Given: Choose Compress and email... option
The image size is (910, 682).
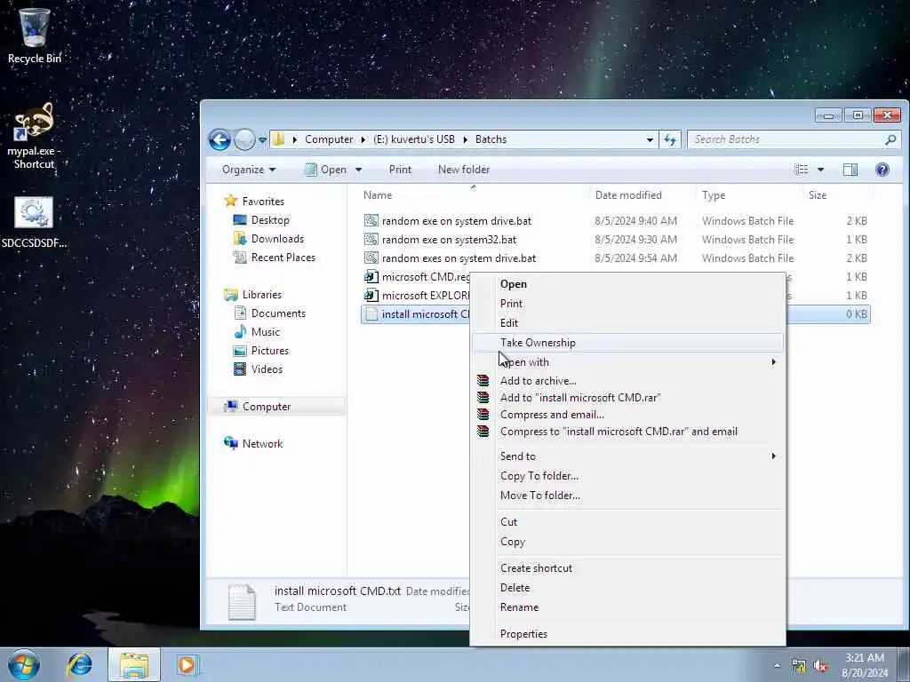Looking at the screenshot, I should pyautogui.click(x=627, y=415).
